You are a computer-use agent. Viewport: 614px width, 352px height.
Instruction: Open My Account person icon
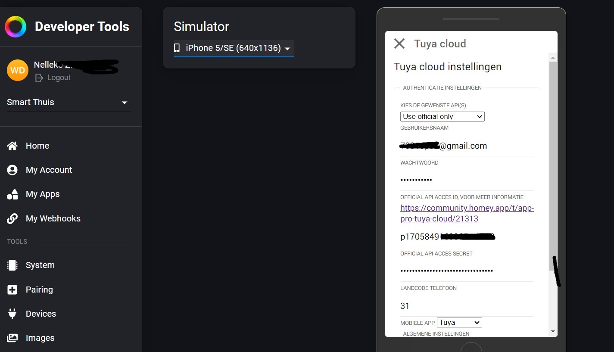[12, 170]
